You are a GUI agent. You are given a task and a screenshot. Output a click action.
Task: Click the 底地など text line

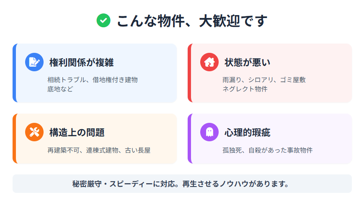60,89
